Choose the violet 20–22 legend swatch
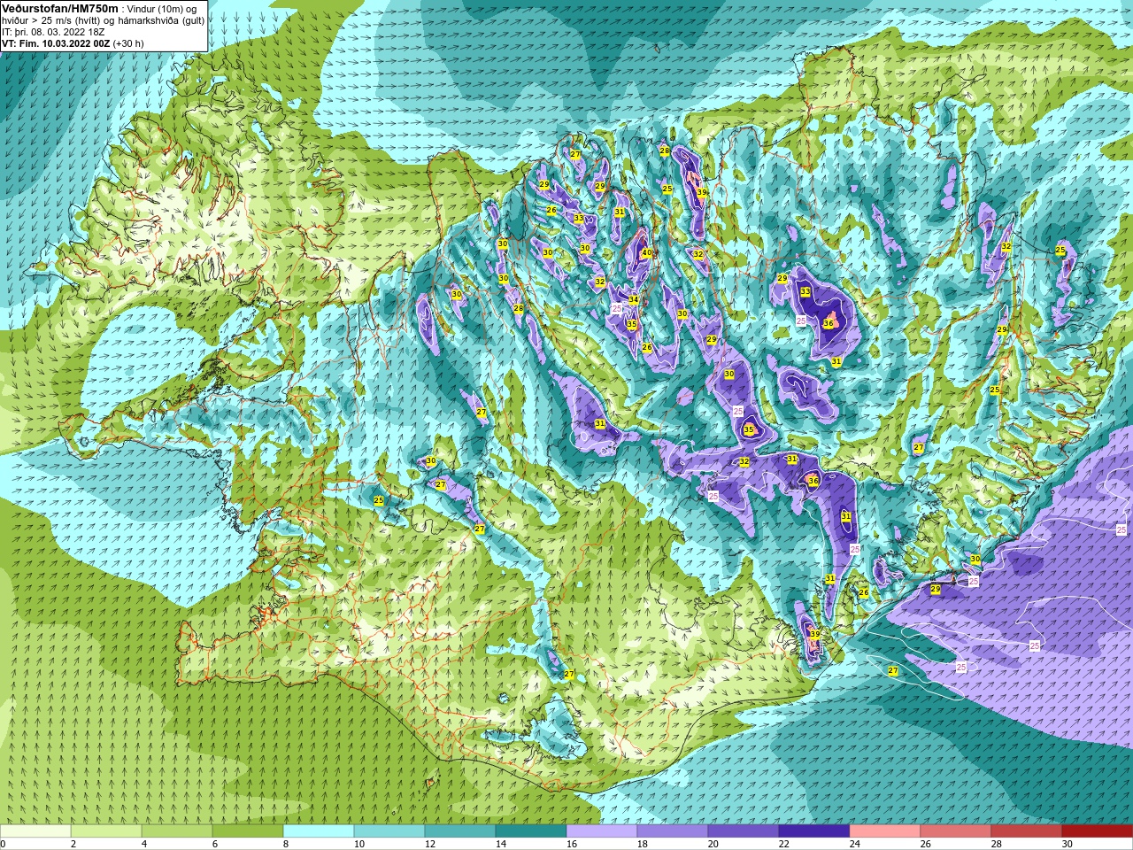Image resolution: width=1133 pixels, height=850 pixels. [744, 831]
